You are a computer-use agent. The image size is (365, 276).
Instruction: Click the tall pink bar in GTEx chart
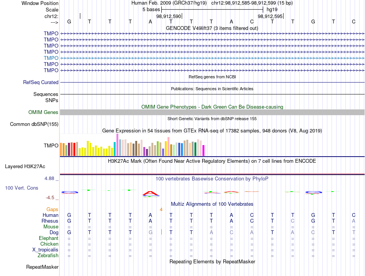(117, 145)
